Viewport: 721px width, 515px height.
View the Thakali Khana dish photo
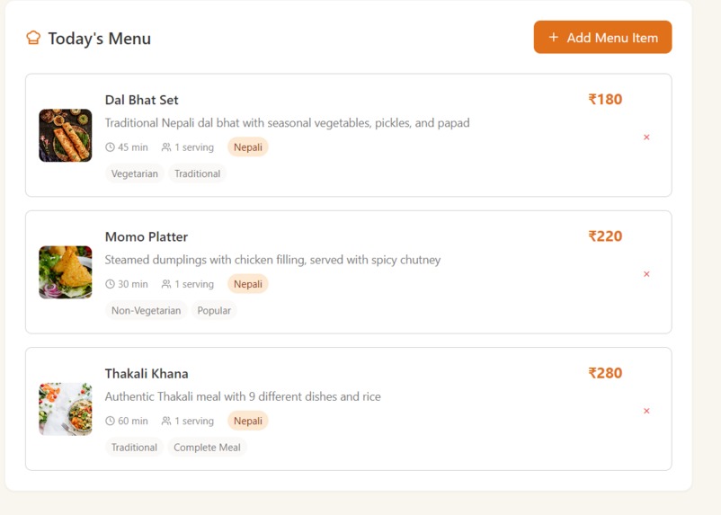[x=66, y=409]
